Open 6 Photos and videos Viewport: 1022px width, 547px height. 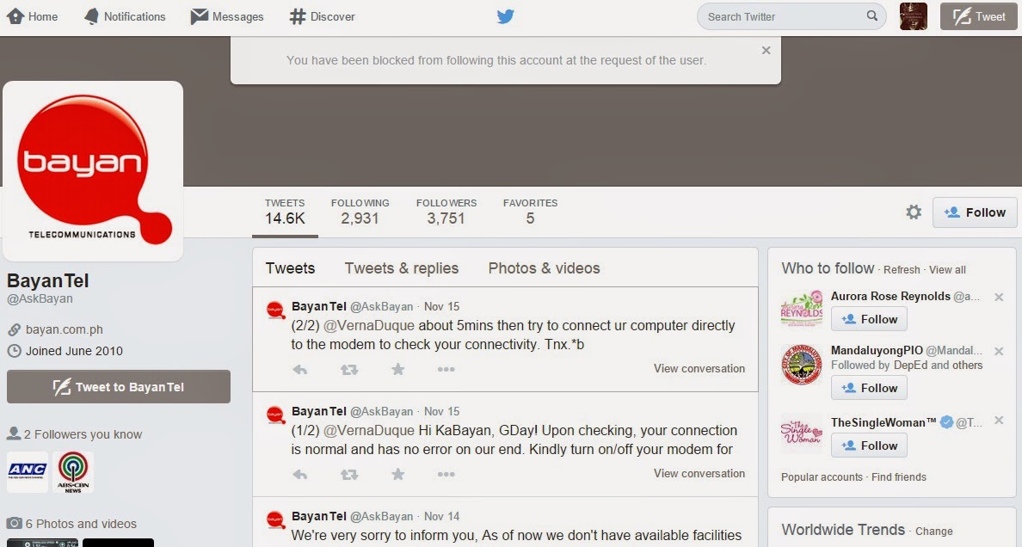pos(81,524)
